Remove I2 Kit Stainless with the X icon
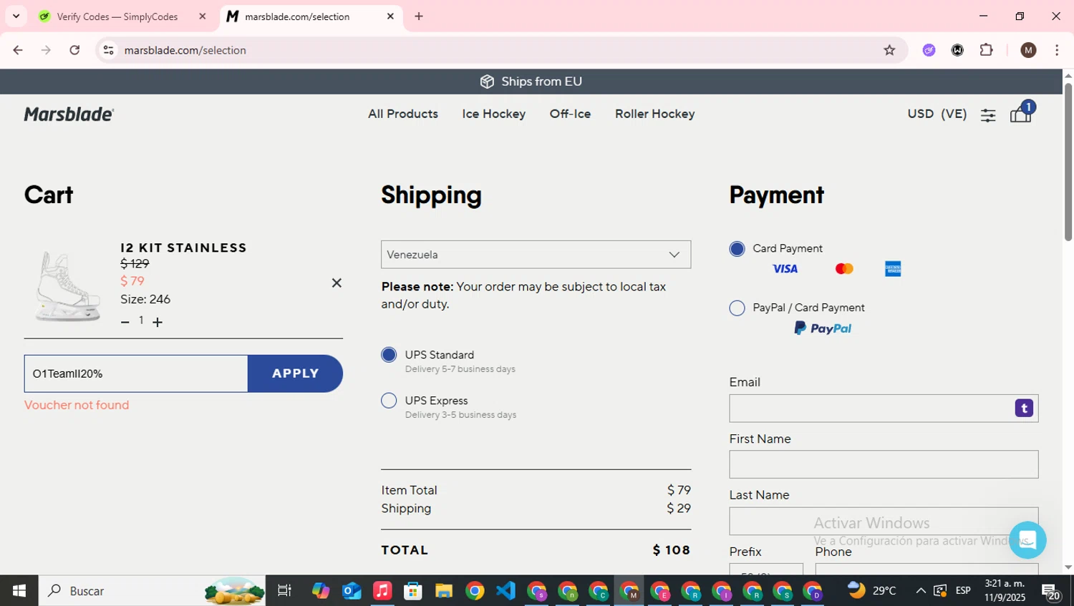 pyautogui.click(x=337, y=283)
